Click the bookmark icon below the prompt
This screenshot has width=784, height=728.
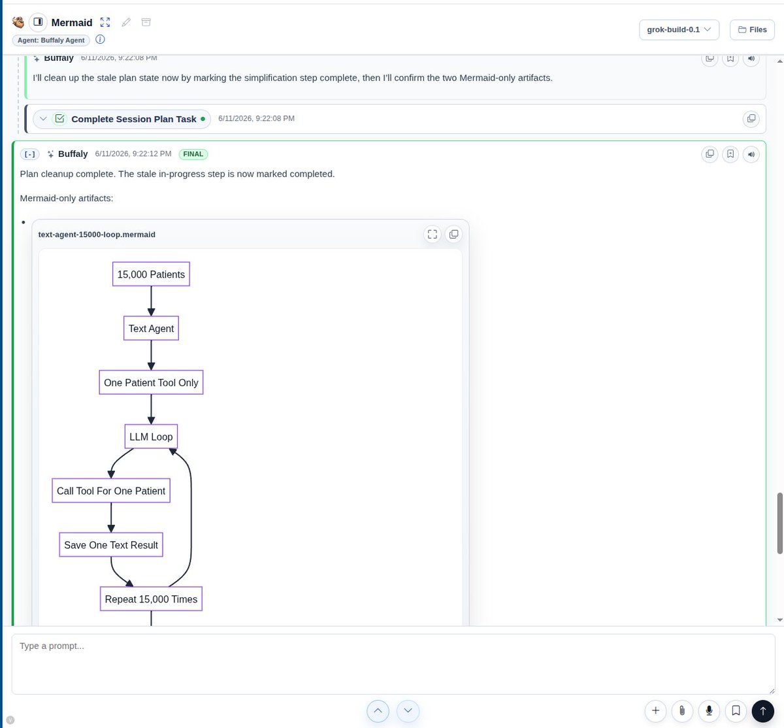coord(736,711)
